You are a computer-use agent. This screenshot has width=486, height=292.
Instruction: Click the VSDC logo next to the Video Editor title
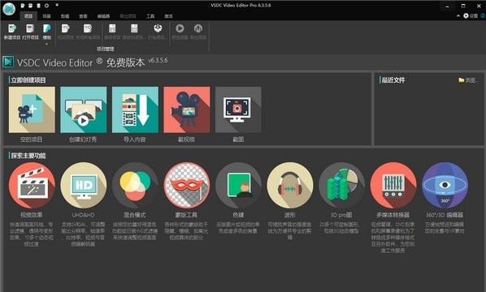click(8, 62)
